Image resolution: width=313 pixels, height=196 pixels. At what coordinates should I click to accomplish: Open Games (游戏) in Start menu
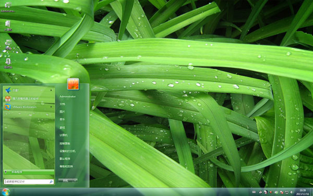(x=62, y=128)
